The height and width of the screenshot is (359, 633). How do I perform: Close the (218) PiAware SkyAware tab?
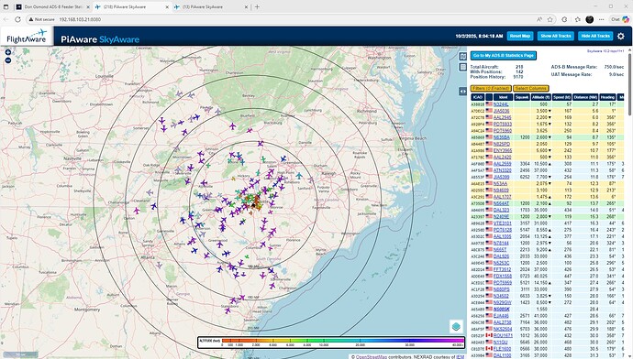coord(168,6)
